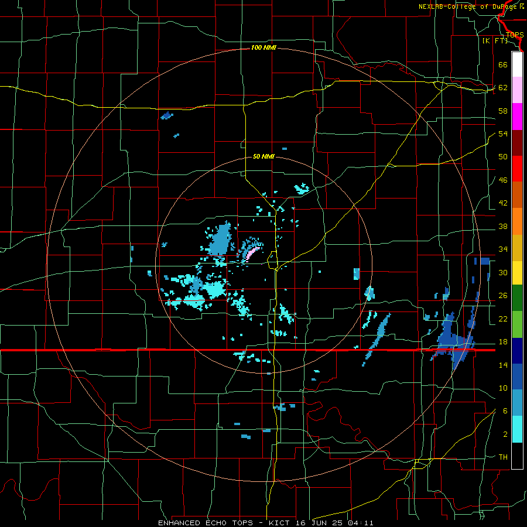Click the legend value '46'
527x527 pixels.
point(503,180)
